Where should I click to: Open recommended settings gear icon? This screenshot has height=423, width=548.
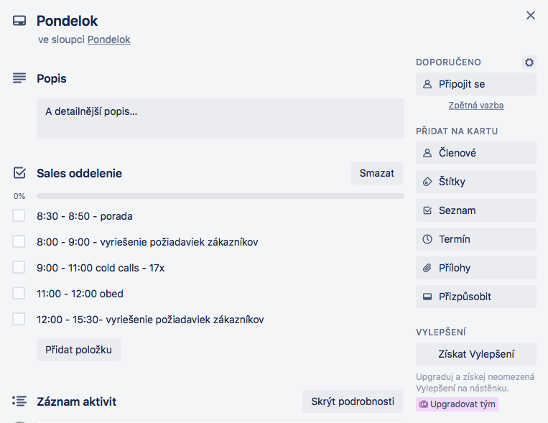tap(529, 62)
